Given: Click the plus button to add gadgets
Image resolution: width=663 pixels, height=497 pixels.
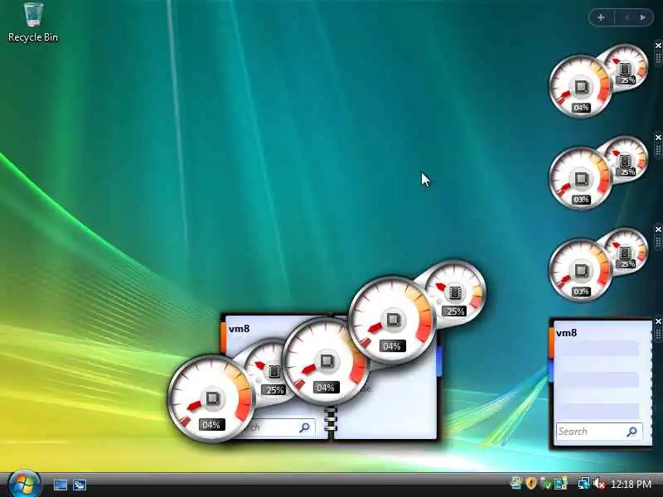Looking at the screenshot, I should (x=601, y=17).
